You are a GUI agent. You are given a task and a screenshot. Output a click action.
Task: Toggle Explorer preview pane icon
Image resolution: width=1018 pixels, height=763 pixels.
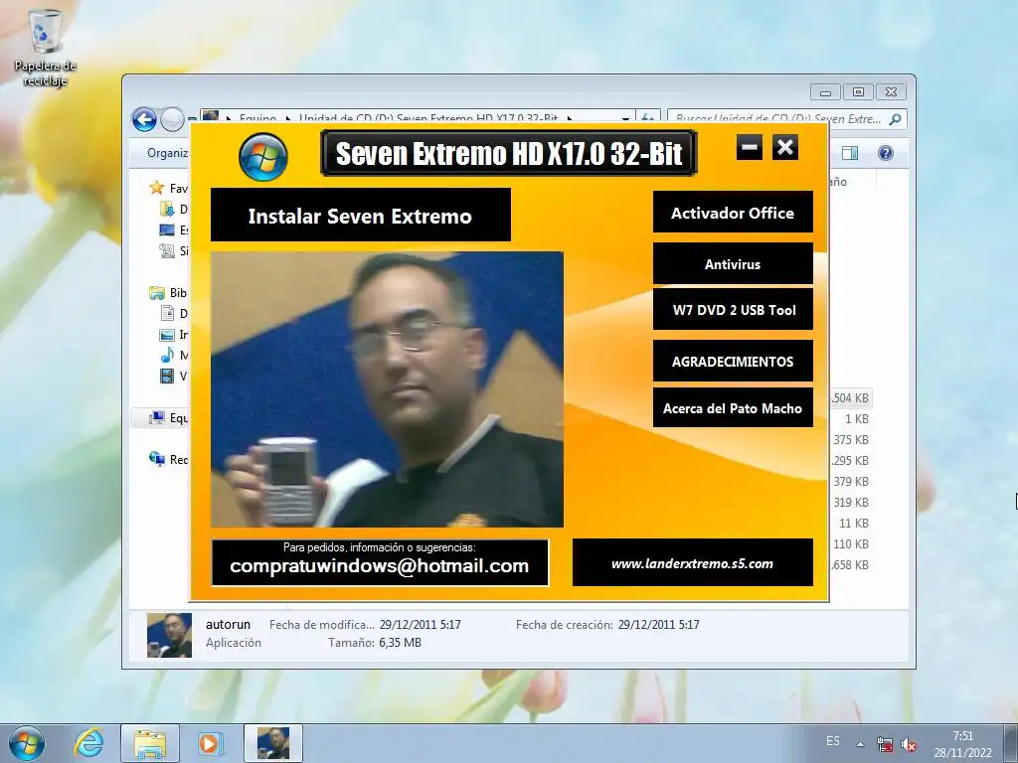(x=849, y=153)
